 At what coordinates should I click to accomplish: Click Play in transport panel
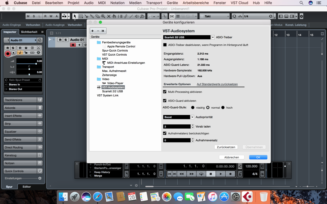click(221, 174)
